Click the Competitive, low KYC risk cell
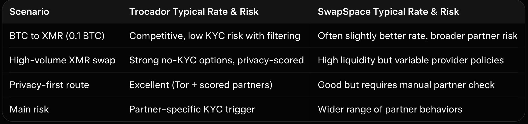Screen dimensions: 528x124 215,36
